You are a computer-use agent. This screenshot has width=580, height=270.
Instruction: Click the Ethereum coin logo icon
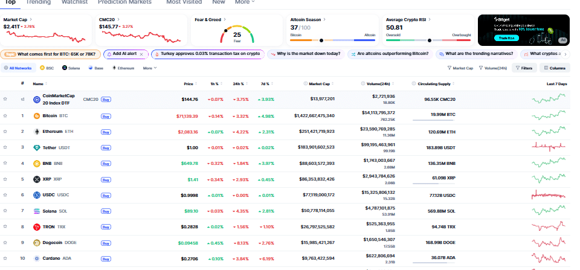click(37, 132)
